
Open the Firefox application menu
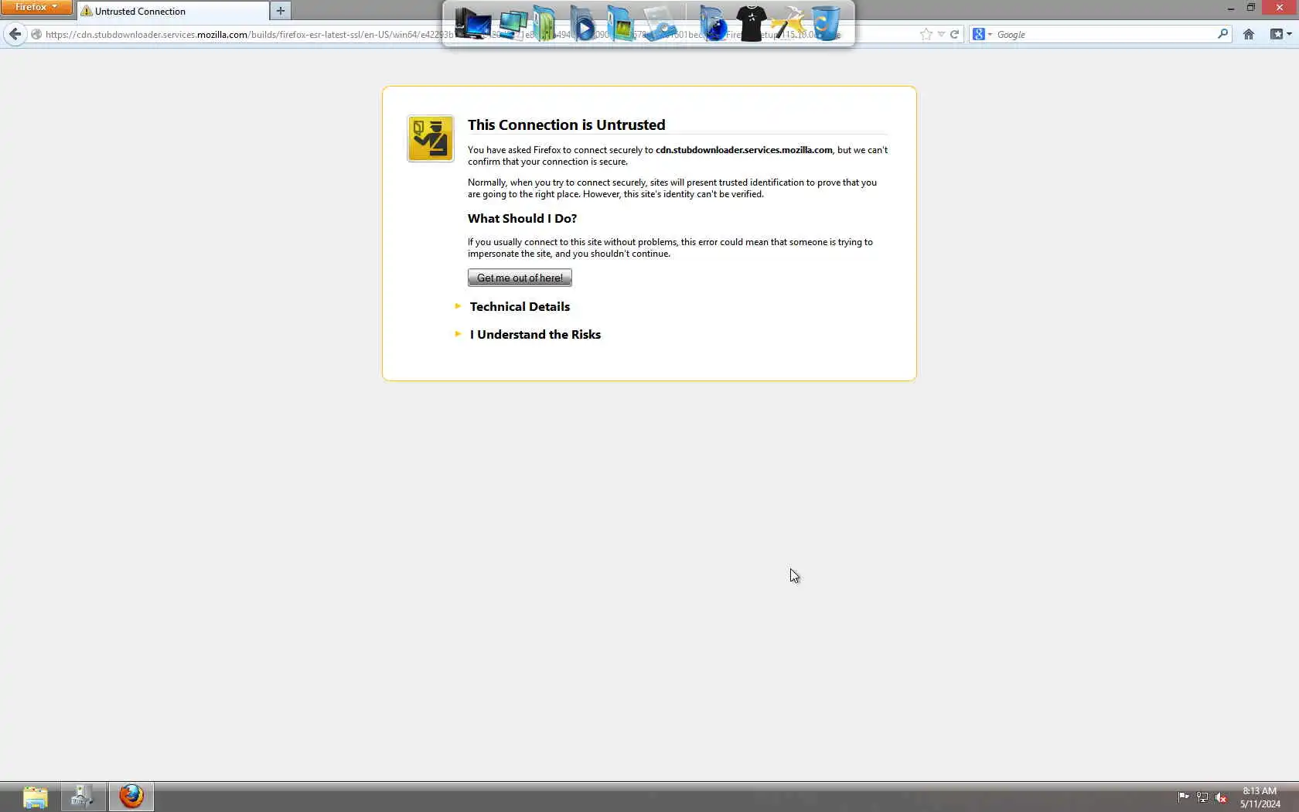(x=36, y=7)
